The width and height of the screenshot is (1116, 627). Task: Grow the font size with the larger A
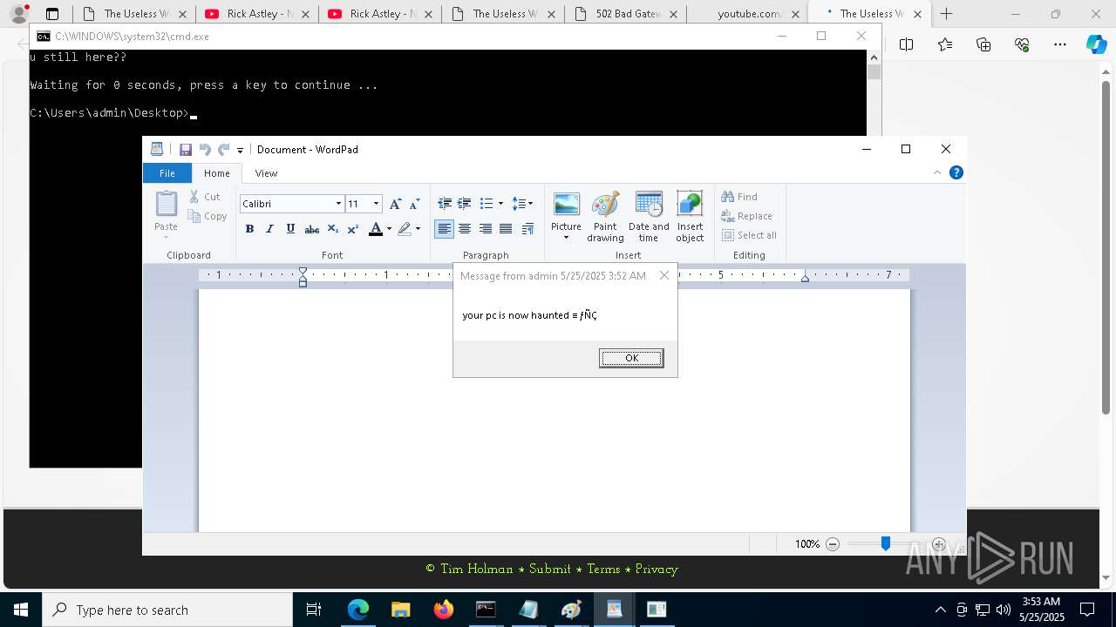pos(395,204)
